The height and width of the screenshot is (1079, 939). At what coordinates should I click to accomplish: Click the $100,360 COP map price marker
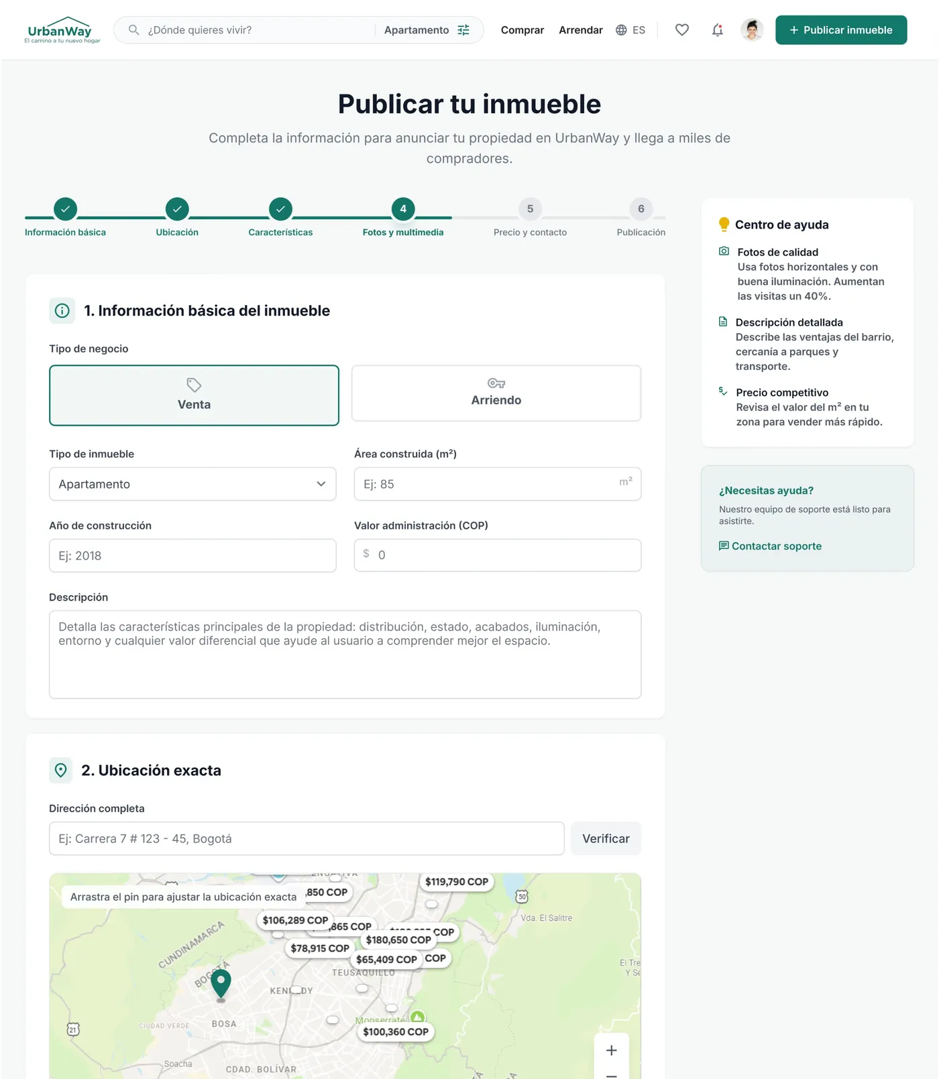tap(396, 1032)
